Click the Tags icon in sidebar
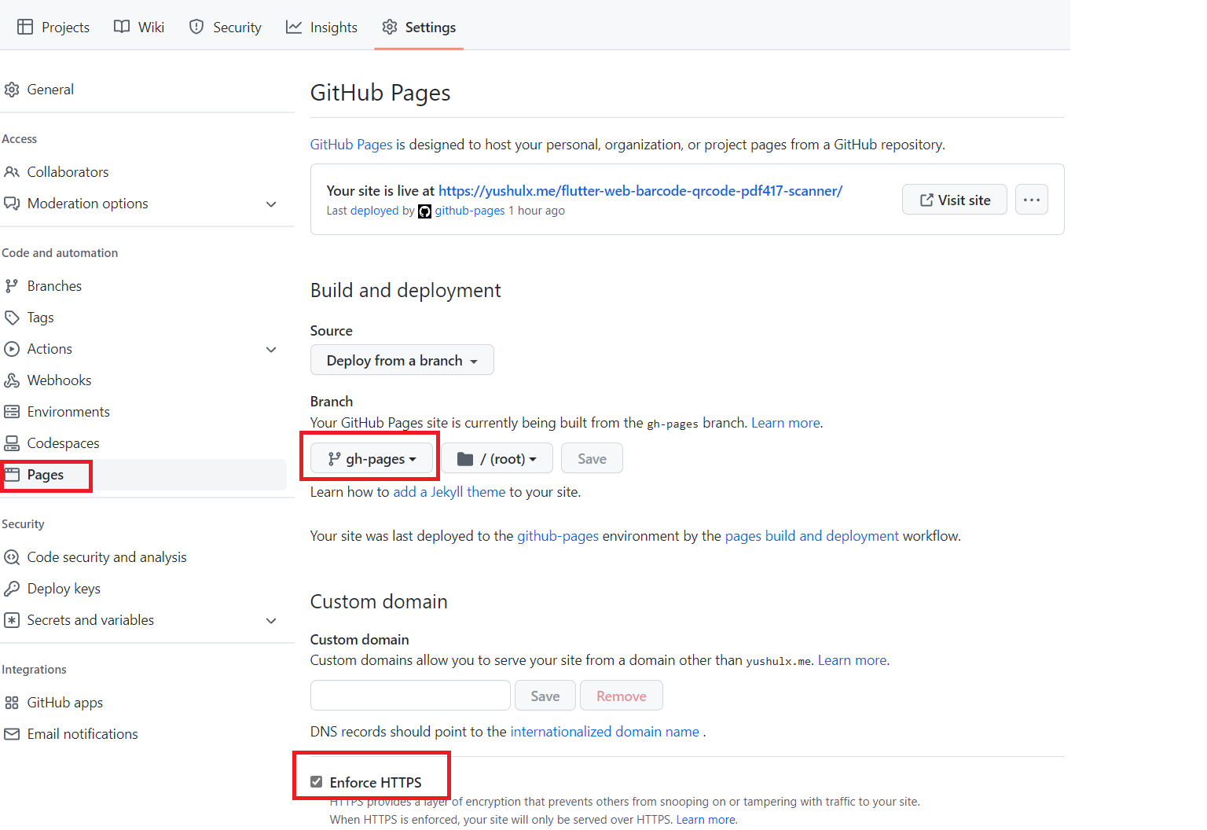The width and height of the screenshot is (1207, 830). [x=12, y=318]
